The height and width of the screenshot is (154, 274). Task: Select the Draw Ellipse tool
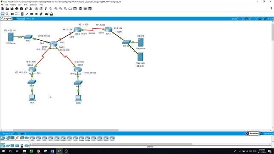click(x=36, y=14)
